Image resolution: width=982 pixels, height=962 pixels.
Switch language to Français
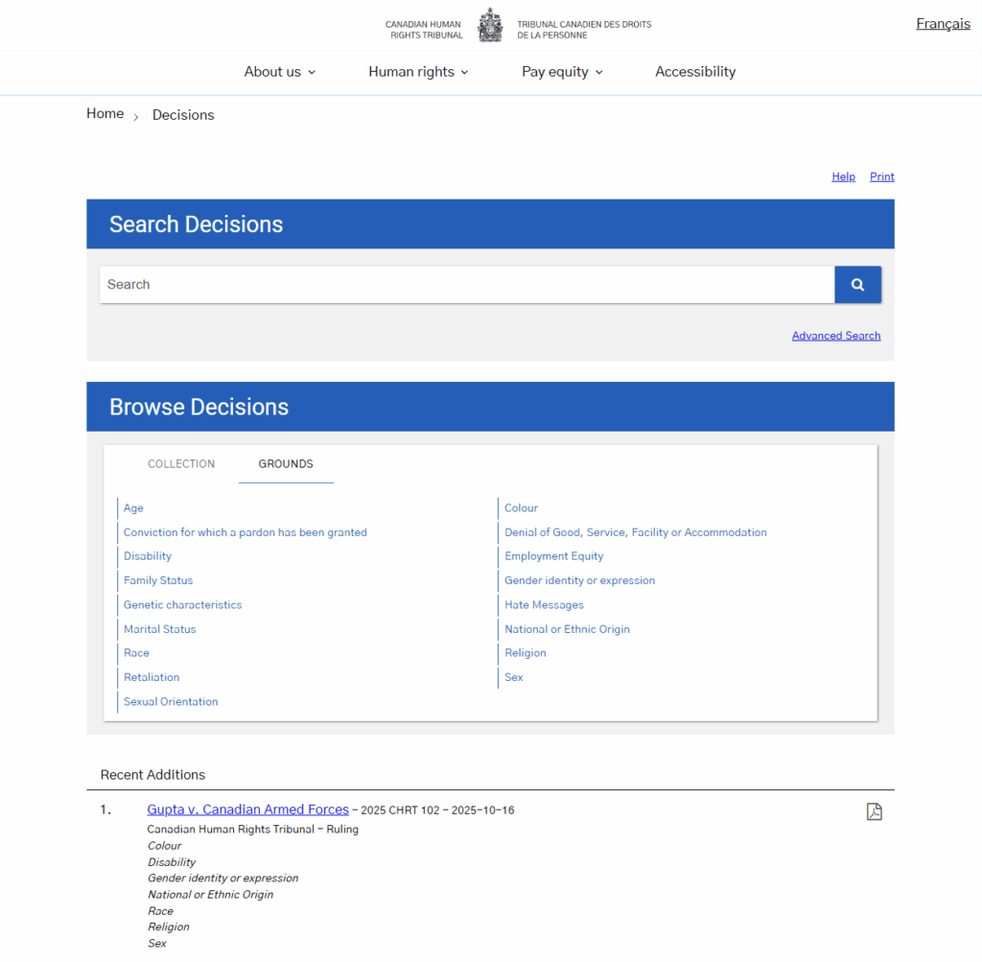tap(943, 24)
